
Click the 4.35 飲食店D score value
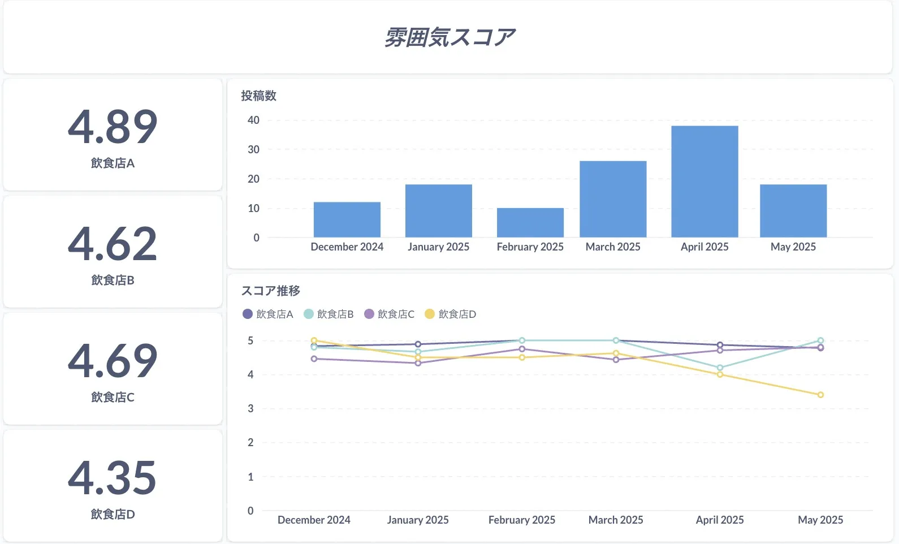[113, 478]
